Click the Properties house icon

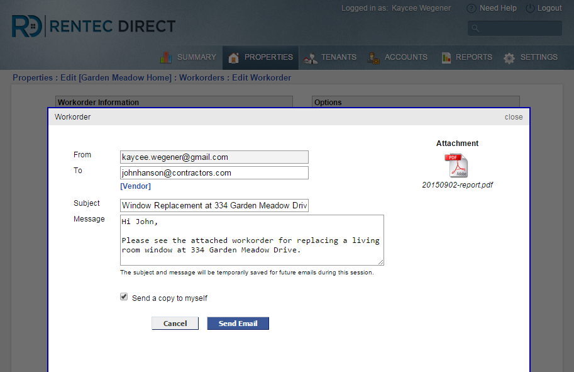(x=234, y=58)
